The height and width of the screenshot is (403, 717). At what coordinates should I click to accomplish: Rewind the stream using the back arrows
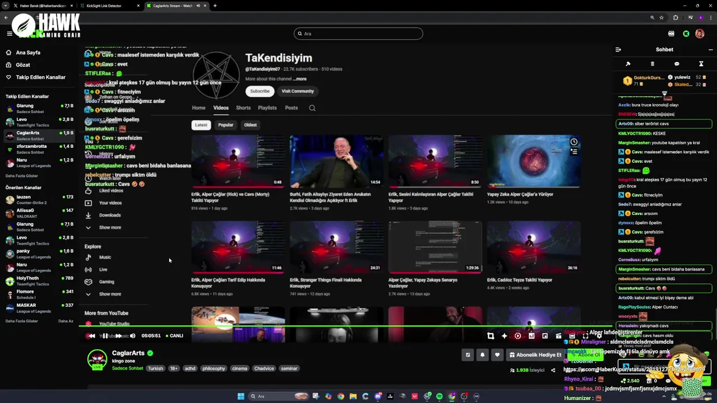click(x=91, y=336)
